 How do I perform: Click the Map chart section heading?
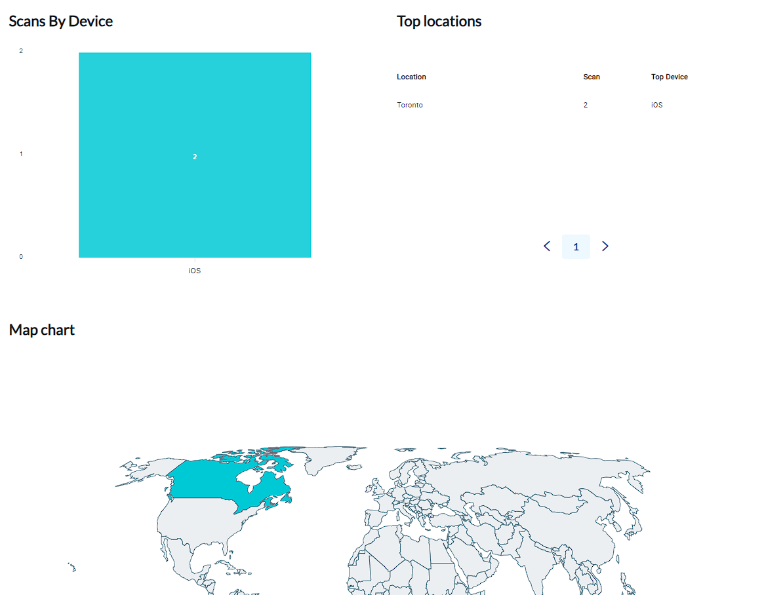42,330
